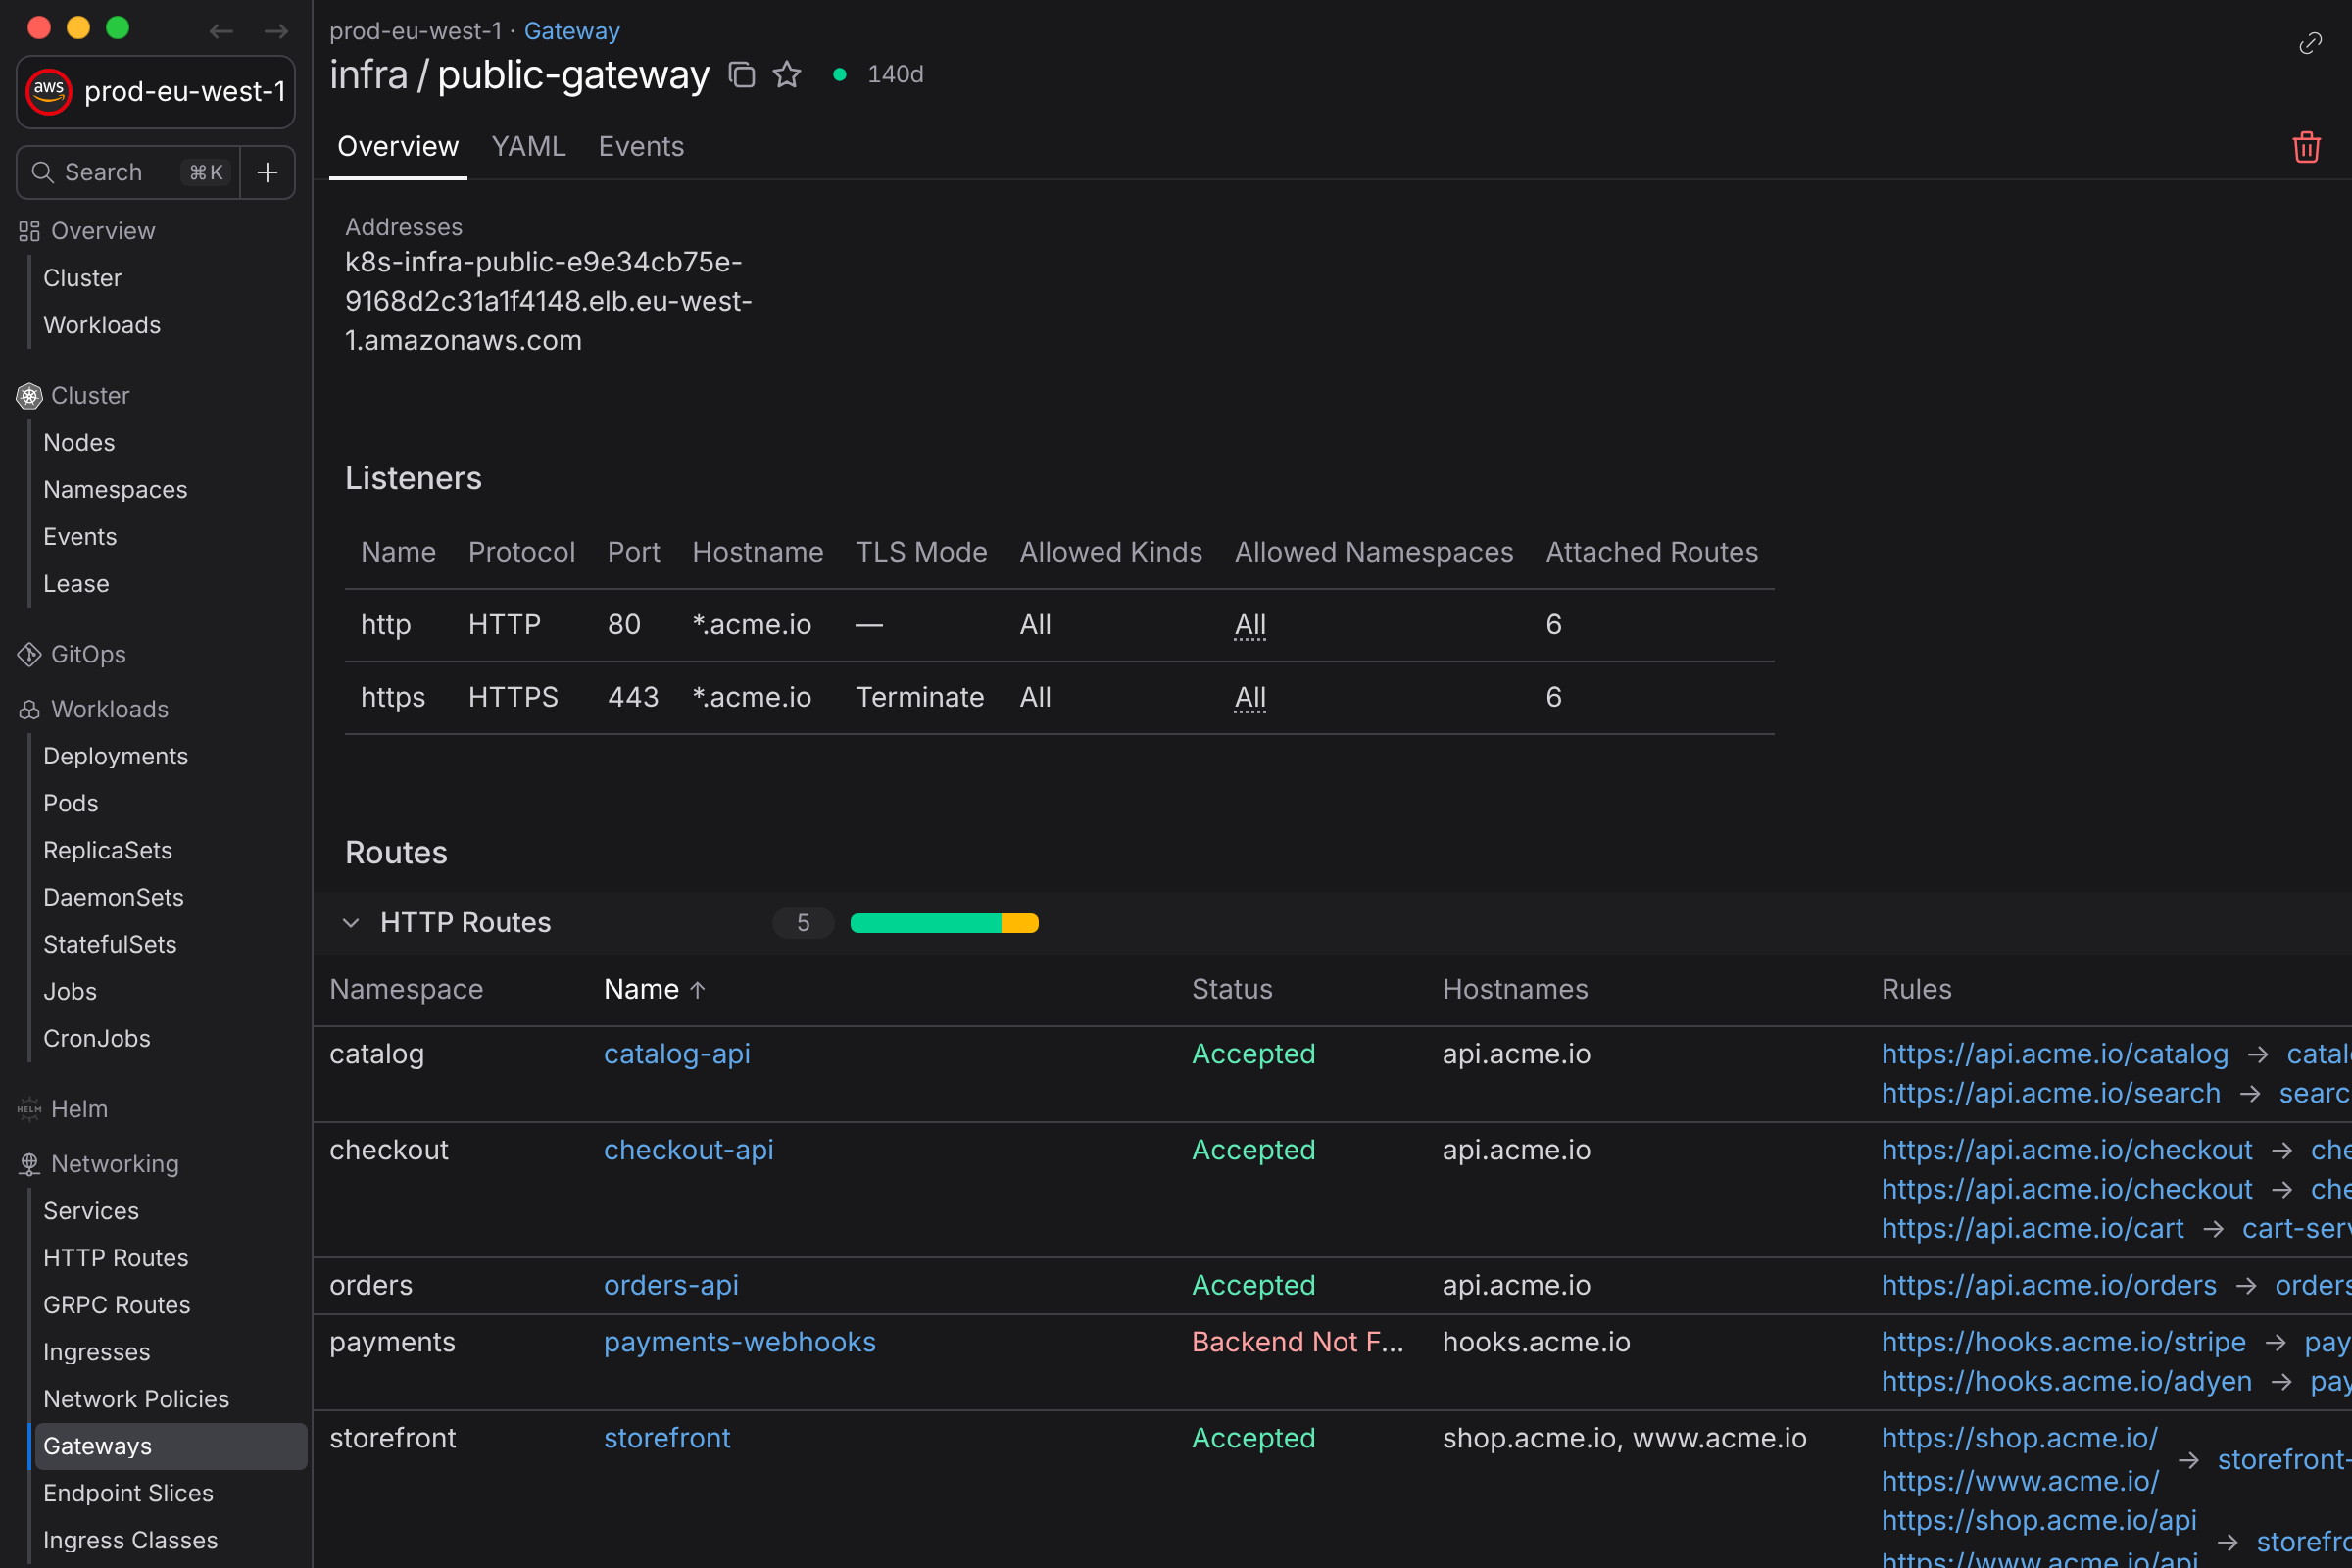Open the payments-webhooks route link
Screen dimensions: 2352x1568
click(x=740, y=1342)
